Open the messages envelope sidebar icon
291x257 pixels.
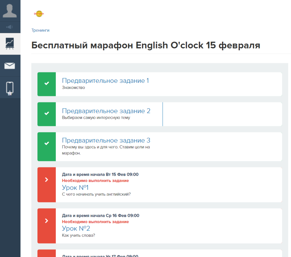[x=10, y=66]
